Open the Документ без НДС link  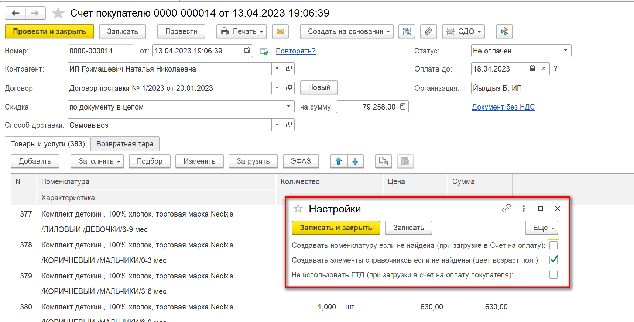click(503, 107)
